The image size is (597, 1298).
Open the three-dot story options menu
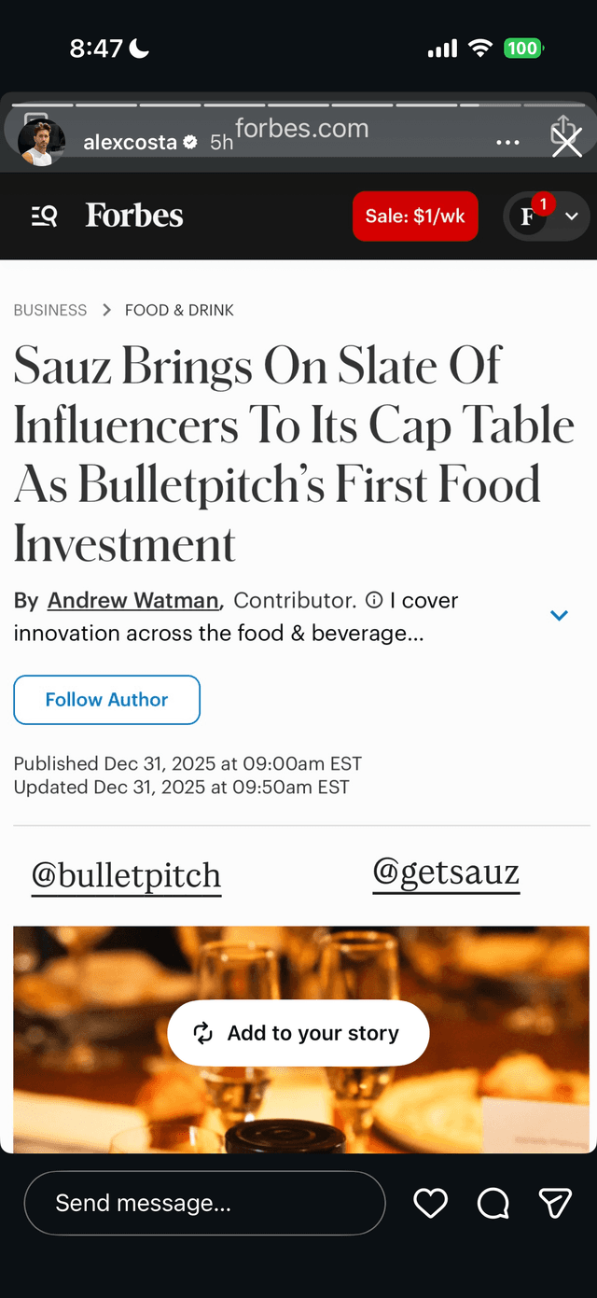tap(507, 143)
